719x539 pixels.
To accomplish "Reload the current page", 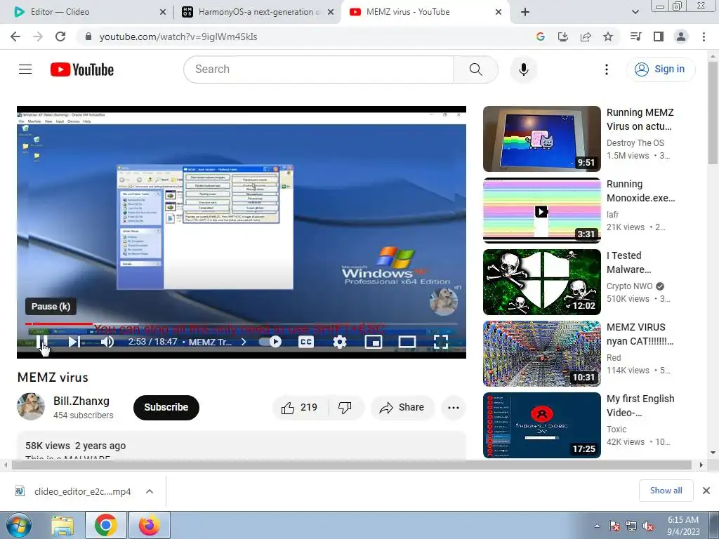I will tap(60, 36).
